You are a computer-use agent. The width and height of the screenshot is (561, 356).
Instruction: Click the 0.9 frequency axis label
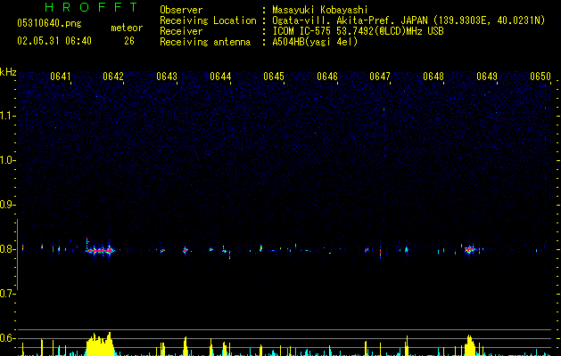click(x=7, y=205)
